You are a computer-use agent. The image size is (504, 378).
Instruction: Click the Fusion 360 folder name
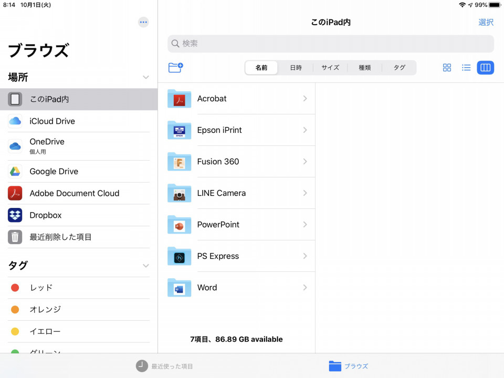point(218,161)
